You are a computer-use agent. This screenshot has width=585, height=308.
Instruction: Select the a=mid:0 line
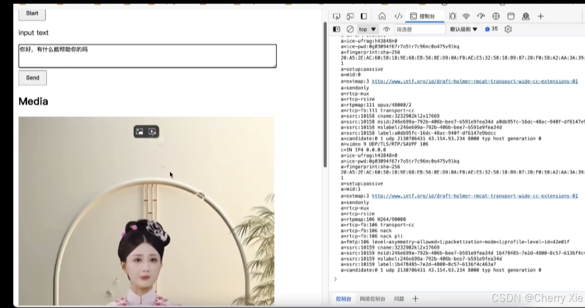click(x=350, y=74)
